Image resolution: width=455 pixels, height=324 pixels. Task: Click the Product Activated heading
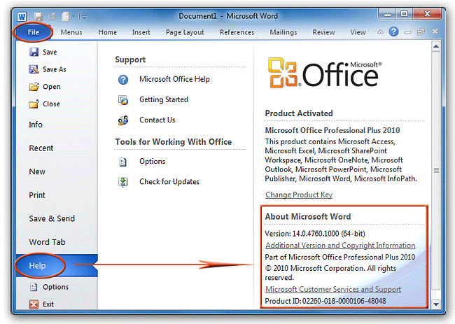pos(299,113)
